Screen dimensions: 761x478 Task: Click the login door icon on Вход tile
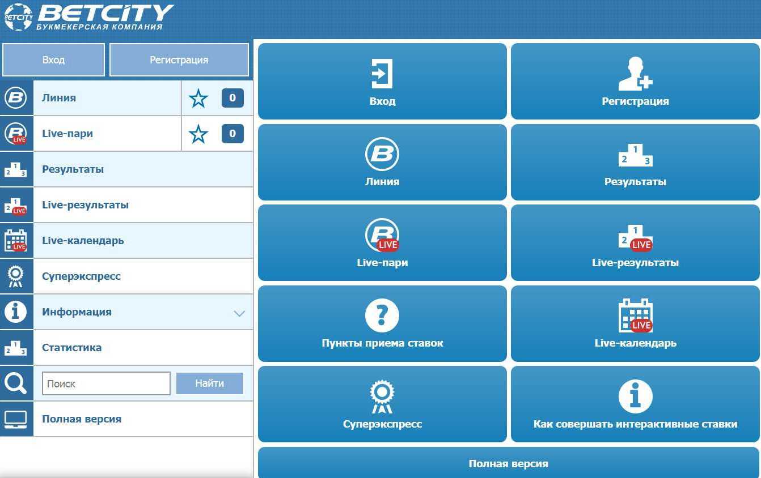click(382, 74)
